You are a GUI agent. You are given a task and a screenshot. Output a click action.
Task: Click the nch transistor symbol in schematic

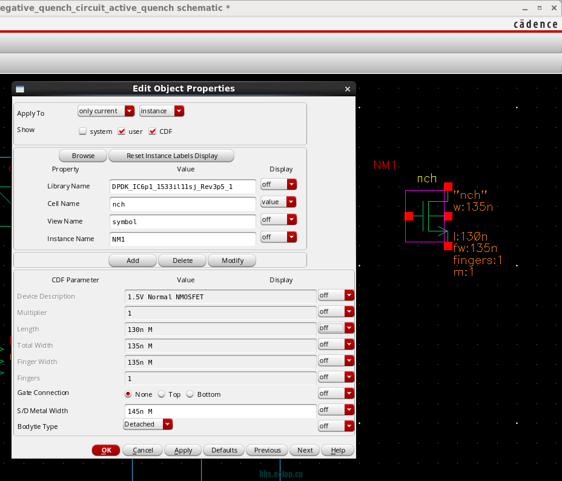428,216
